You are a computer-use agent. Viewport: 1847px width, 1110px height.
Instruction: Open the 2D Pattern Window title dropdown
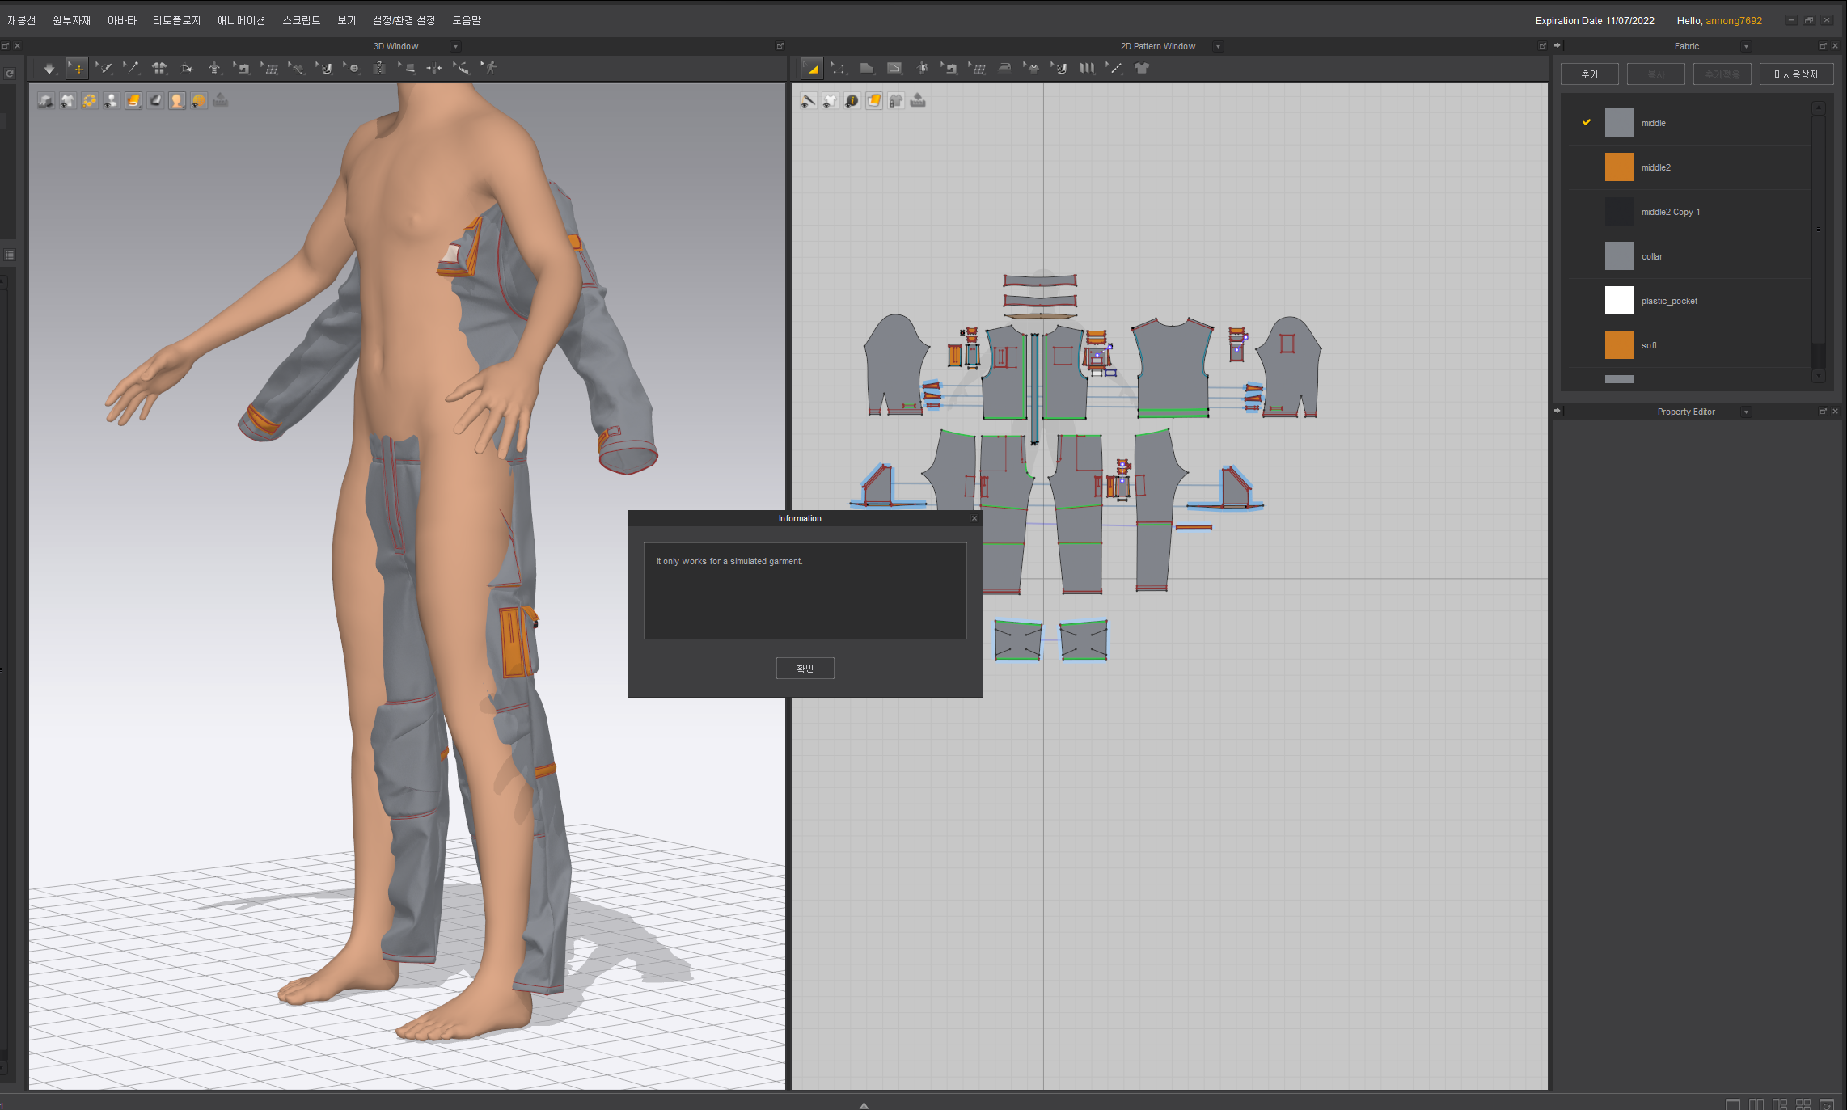[x=1218, y=47]
